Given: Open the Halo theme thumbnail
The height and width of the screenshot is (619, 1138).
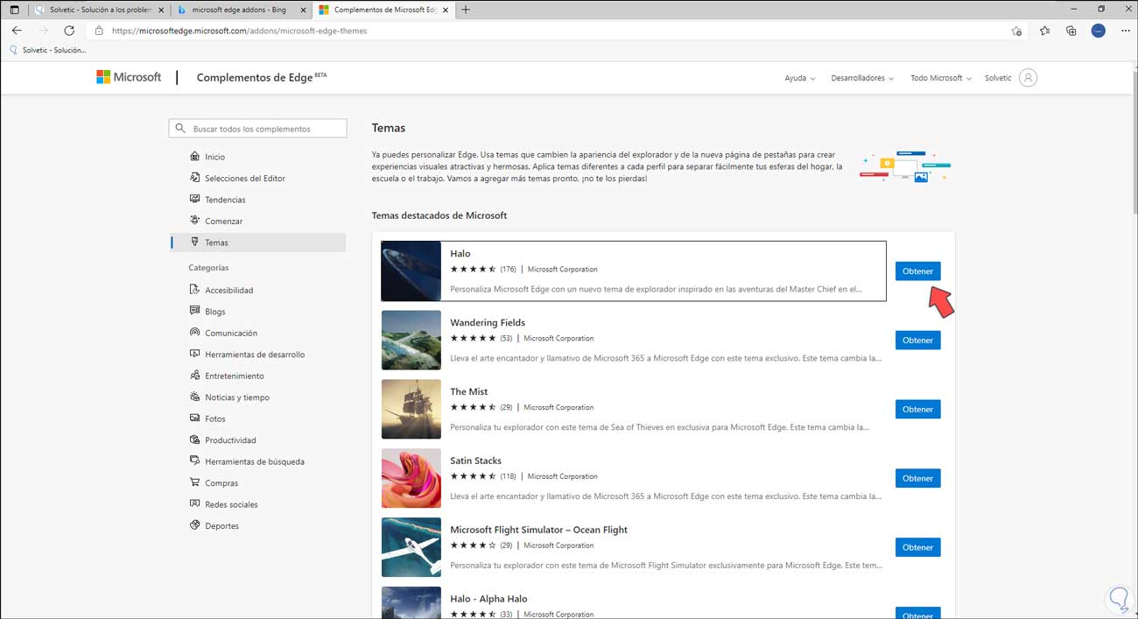Looking at the screenshot, I should tap(411, 271).
